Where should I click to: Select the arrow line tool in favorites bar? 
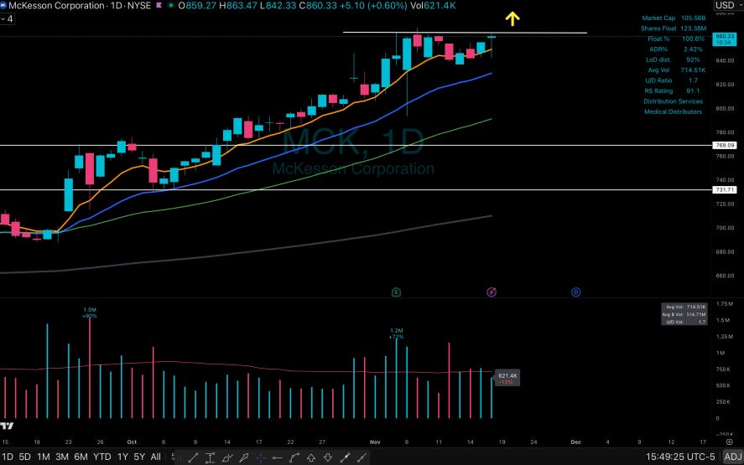[345, 457]
